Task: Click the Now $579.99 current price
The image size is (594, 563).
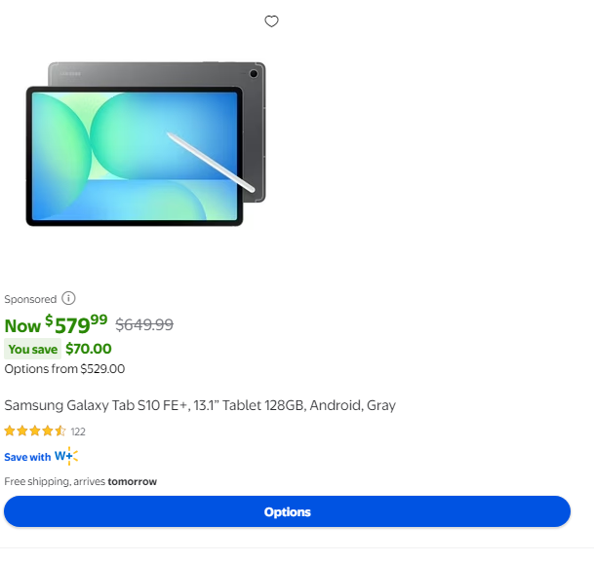Action: [x=56, y=324]
